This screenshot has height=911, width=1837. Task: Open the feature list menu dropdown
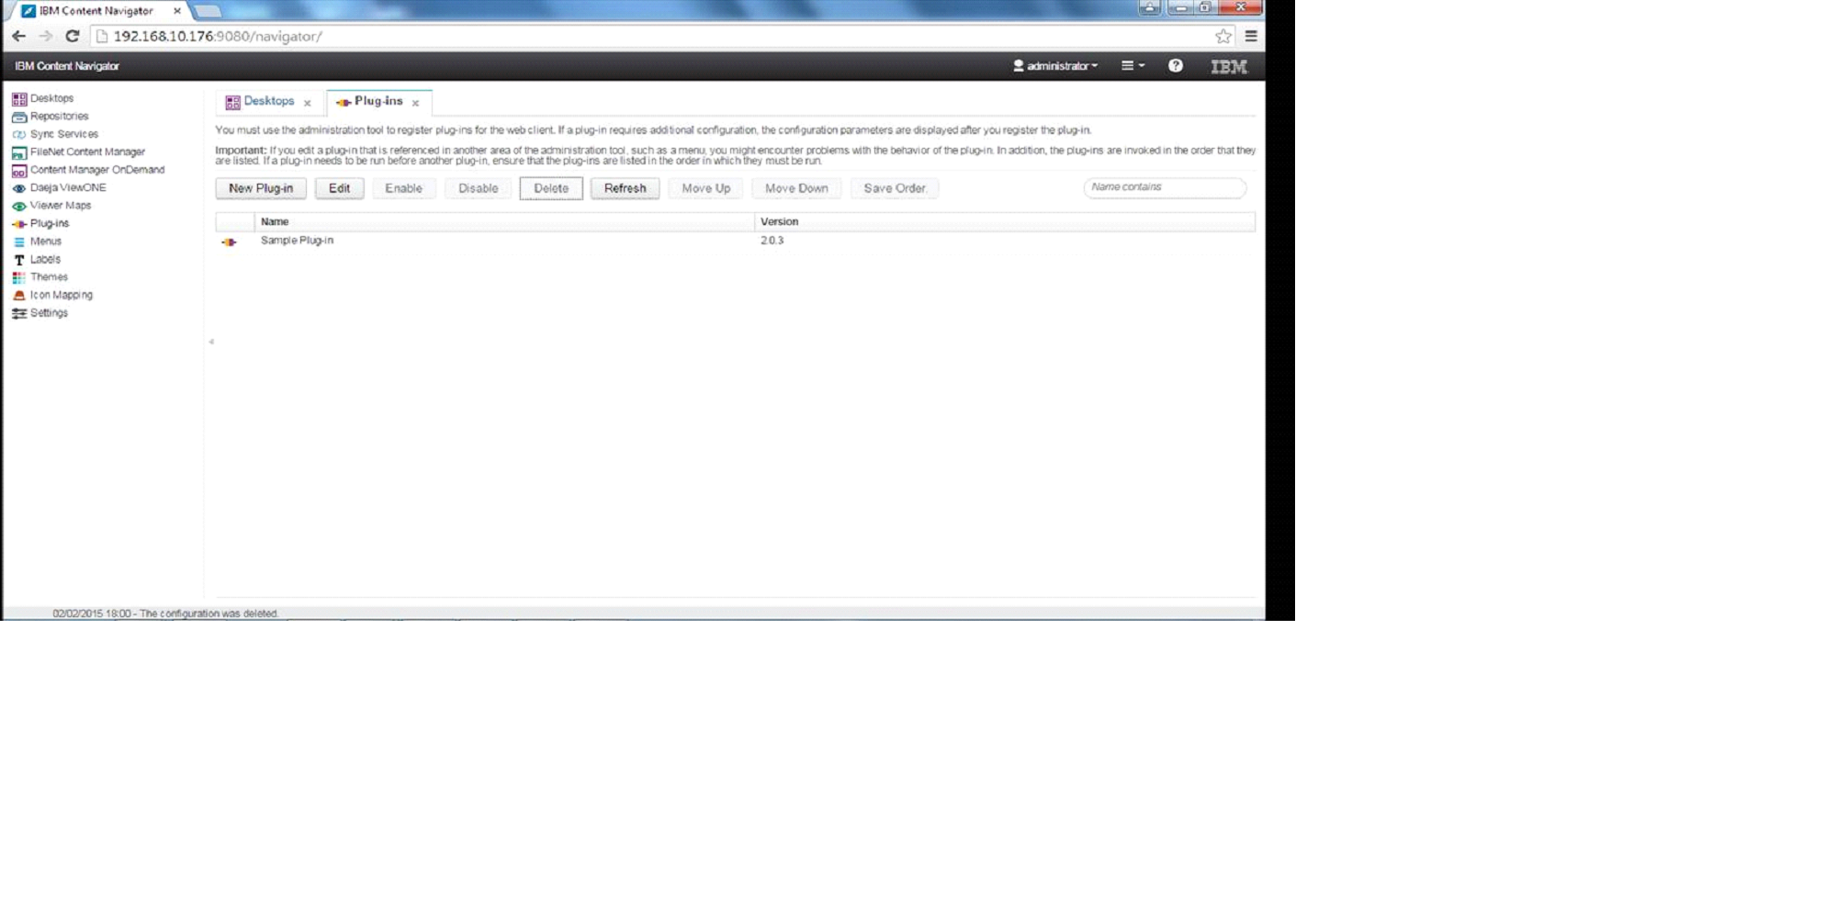(1133, 66)
